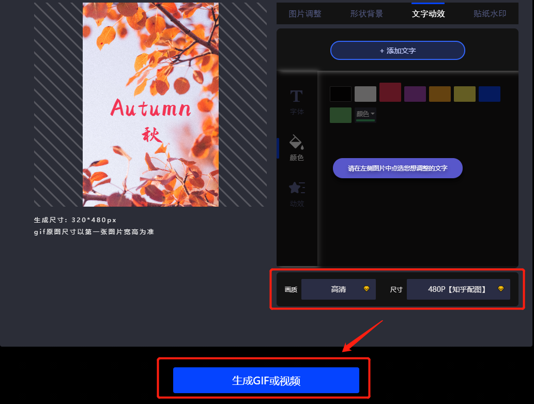Expand the 颜色 custom color picker
Image resolution: width=534 pixels, height=404 pixels.
(x=365, y=115)
